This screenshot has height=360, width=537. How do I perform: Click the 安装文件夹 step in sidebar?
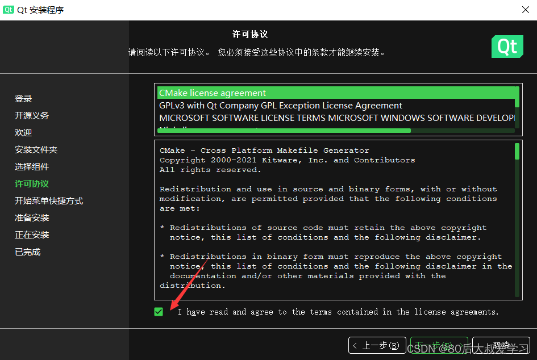(x=36, y=149)
